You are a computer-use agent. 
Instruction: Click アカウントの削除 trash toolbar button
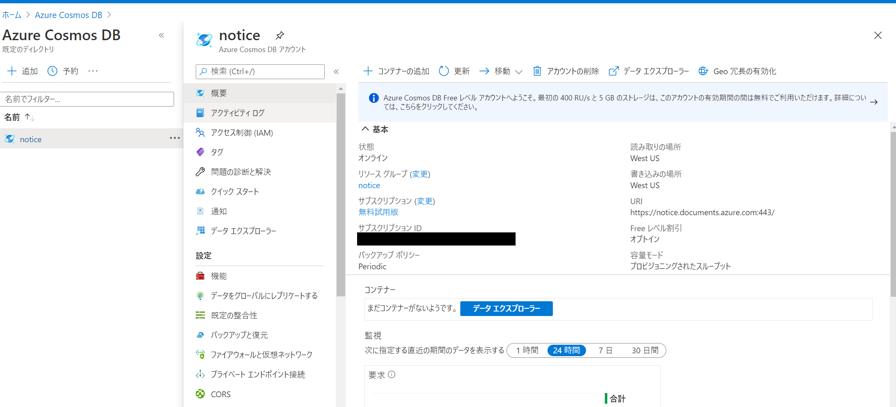[566, 71]
